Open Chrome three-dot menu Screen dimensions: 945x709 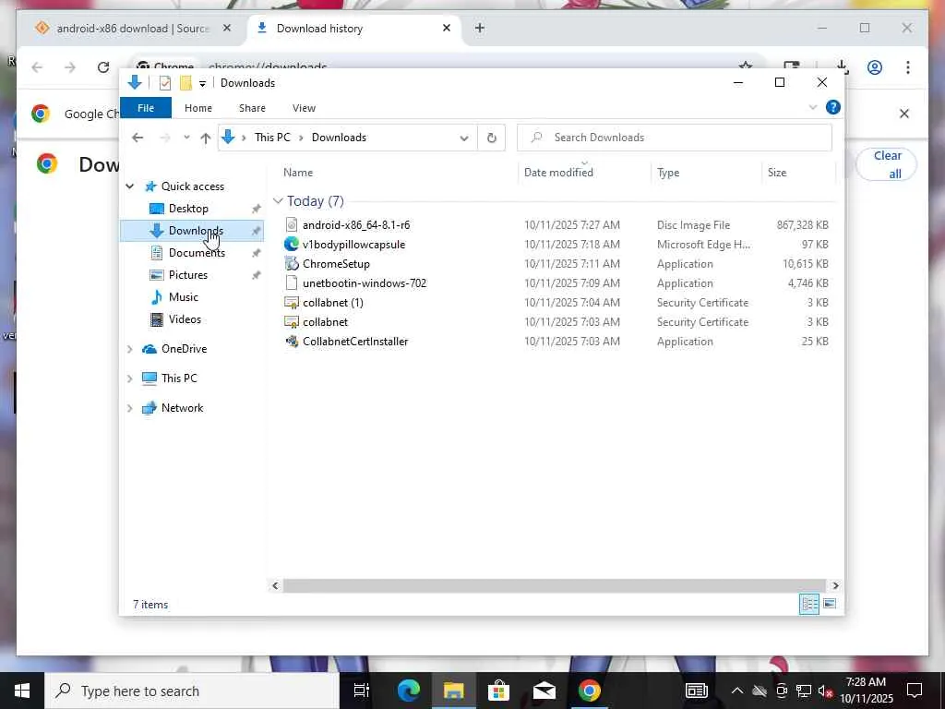908,66
